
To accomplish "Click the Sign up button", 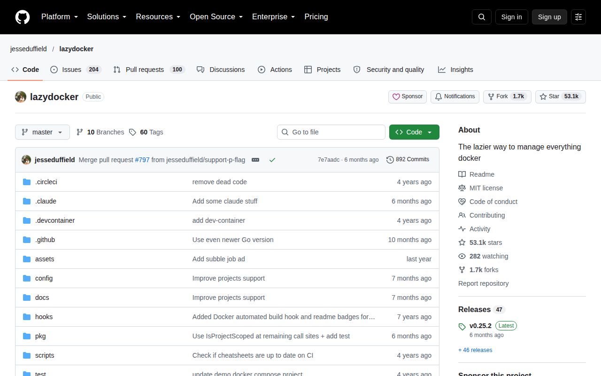I will pos(549,17).
